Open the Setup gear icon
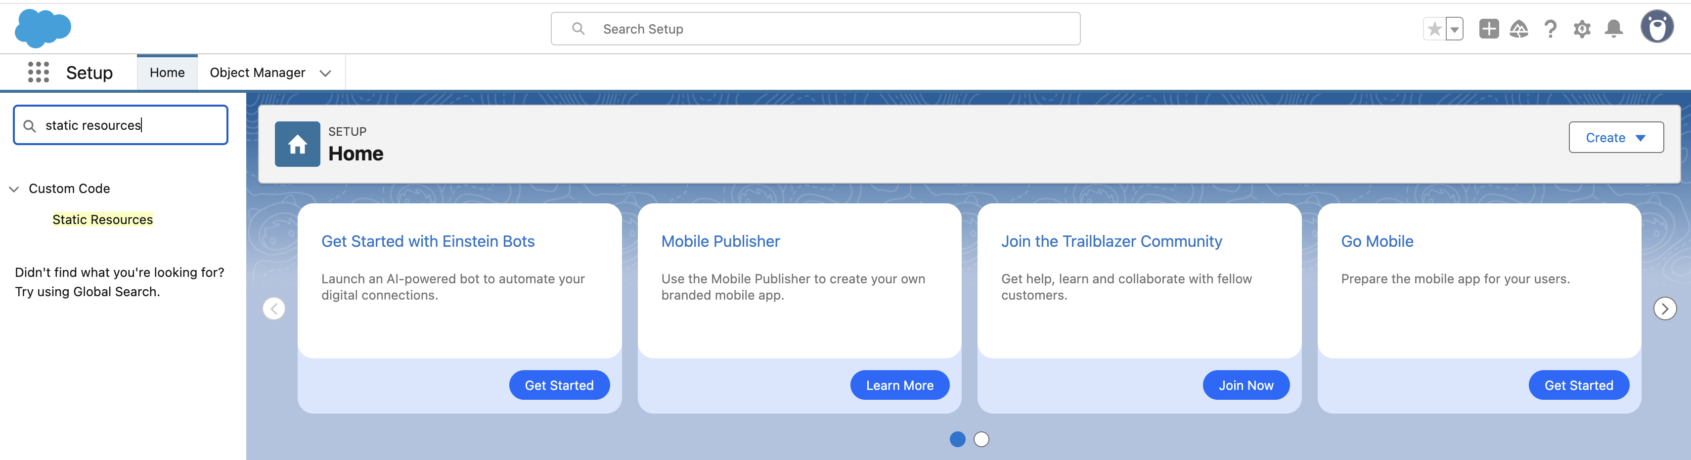1691x460 pixels. [x=1582, y=29]
